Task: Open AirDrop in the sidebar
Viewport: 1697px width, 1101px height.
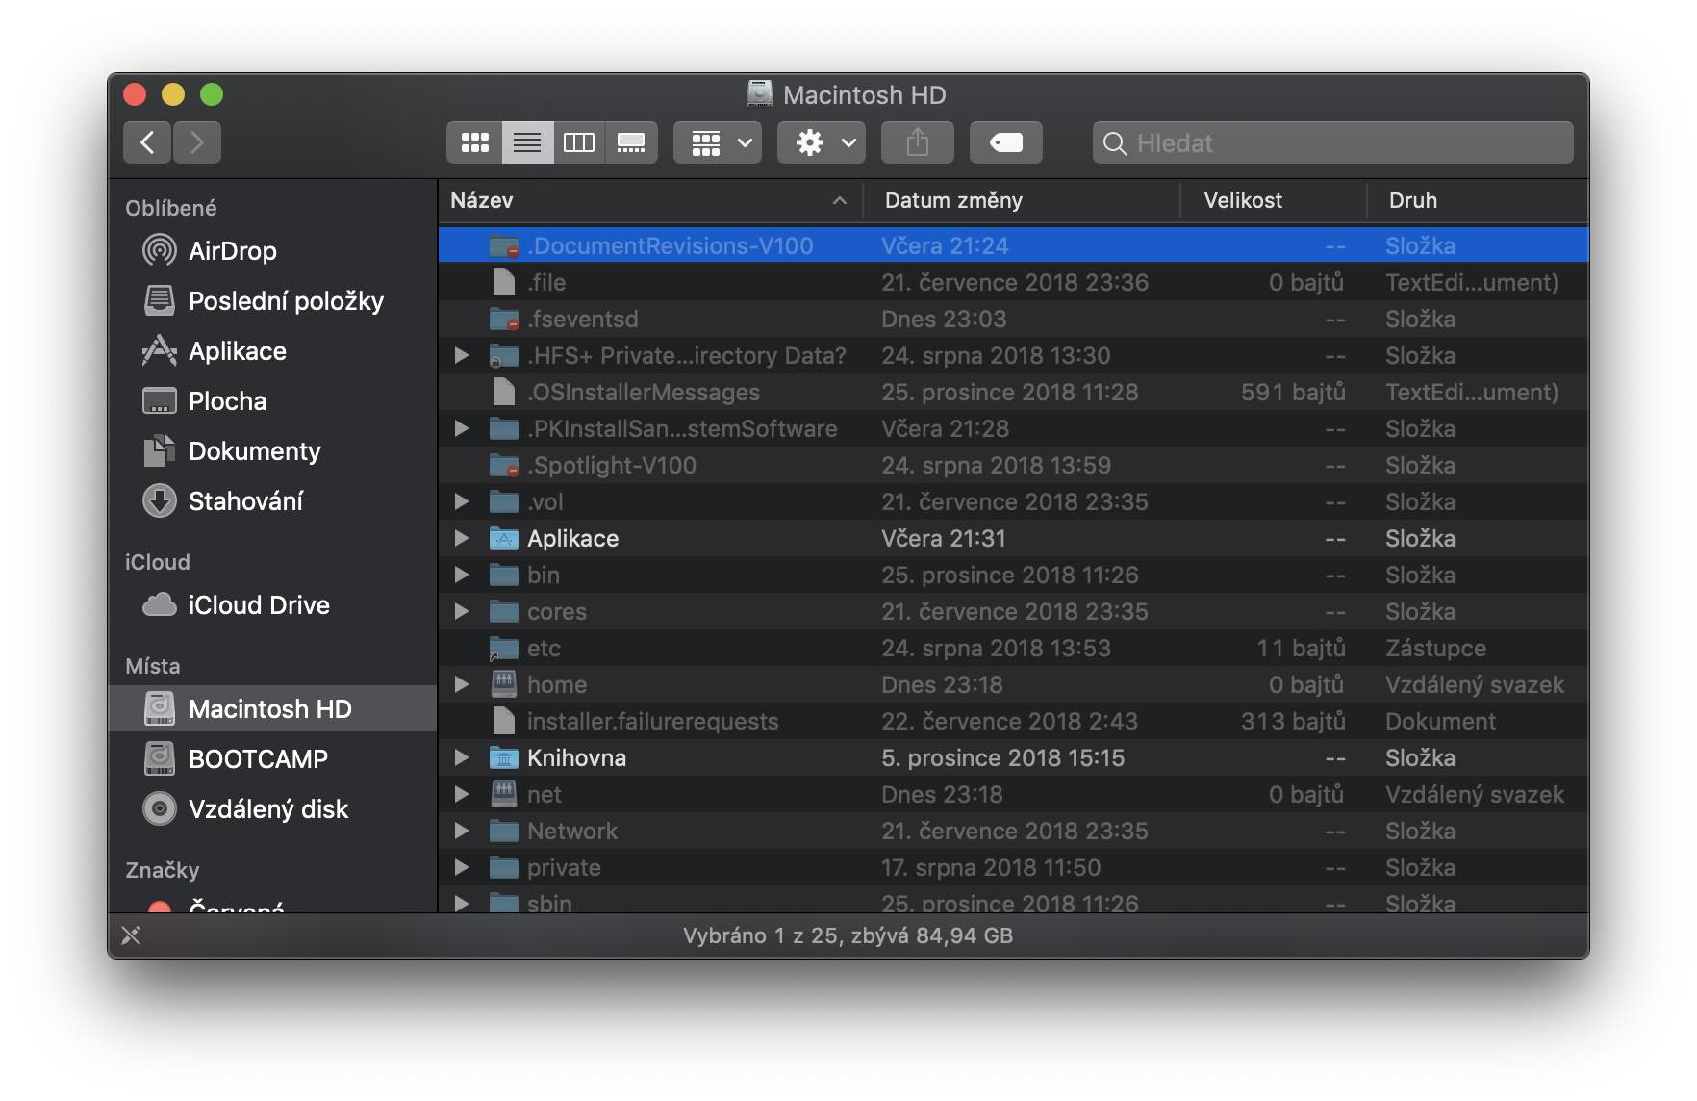Action: pos(273,251)
